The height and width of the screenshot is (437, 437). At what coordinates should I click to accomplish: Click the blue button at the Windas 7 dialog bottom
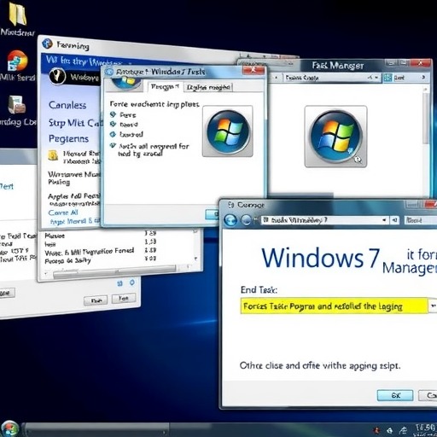pyautogui.click(x=212, y=214)
